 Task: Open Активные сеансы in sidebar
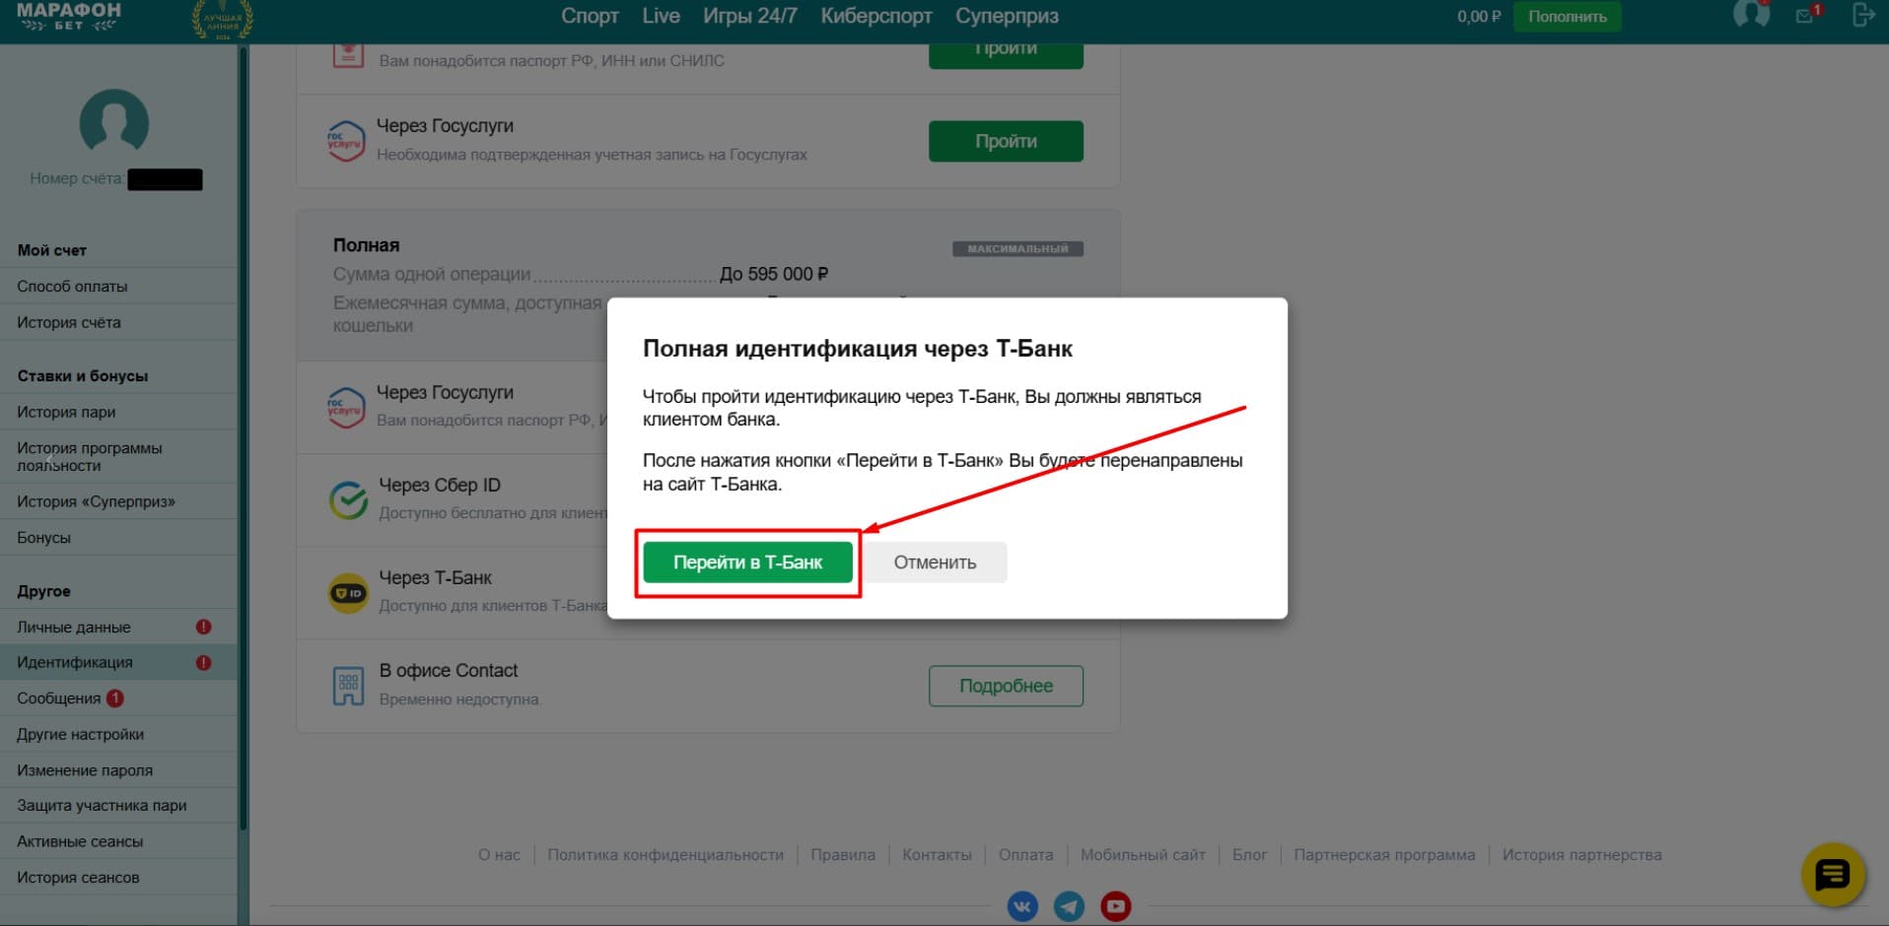[x=118, y=841]
